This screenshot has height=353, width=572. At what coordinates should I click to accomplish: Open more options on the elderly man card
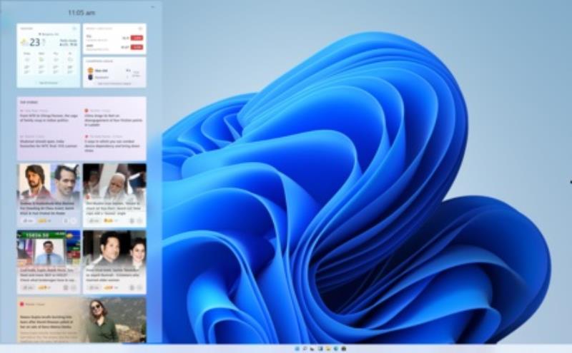pos(139,221)
